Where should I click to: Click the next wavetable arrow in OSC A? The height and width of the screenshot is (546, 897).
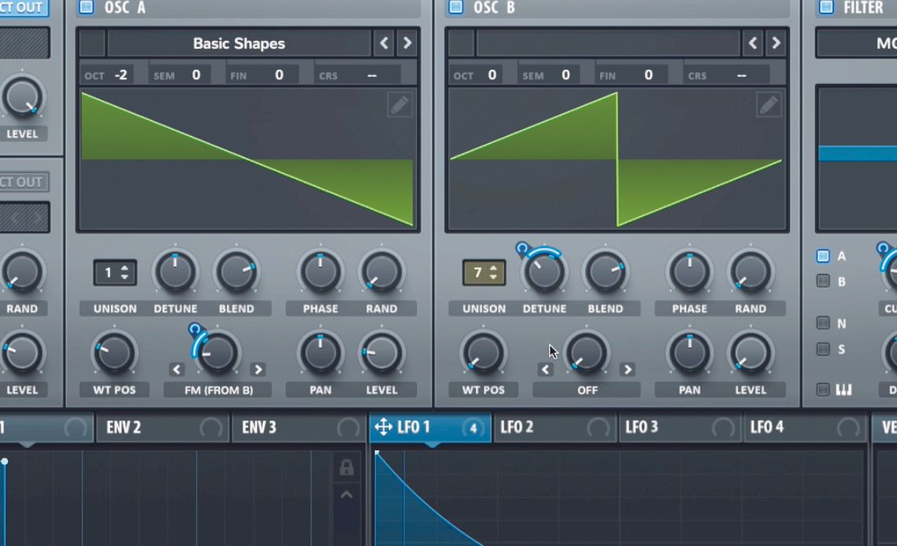tap(407, 43)
